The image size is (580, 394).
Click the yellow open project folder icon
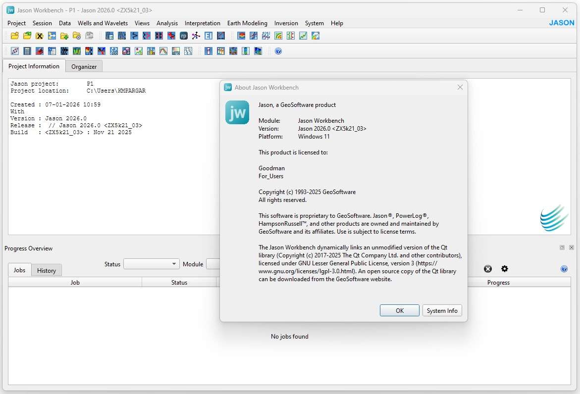(x=15, y=36)
